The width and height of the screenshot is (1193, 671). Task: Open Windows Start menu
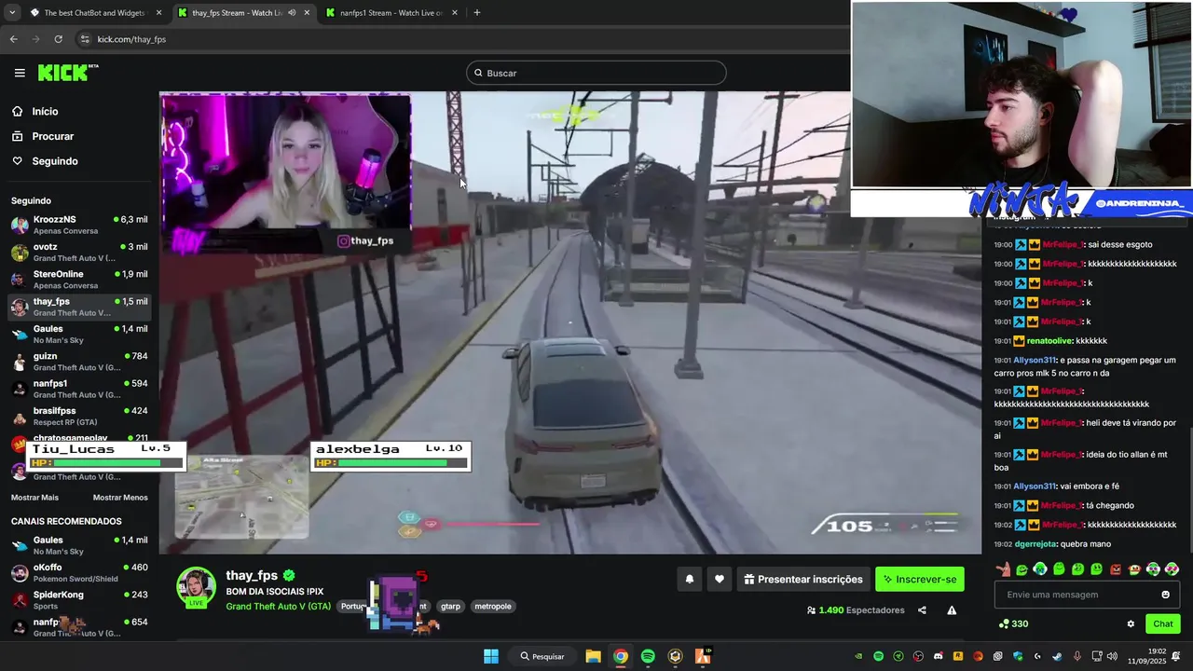coord(491,656)
